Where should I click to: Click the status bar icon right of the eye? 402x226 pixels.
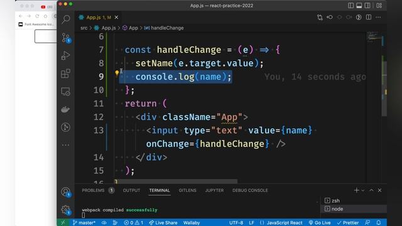click(115, 223)
